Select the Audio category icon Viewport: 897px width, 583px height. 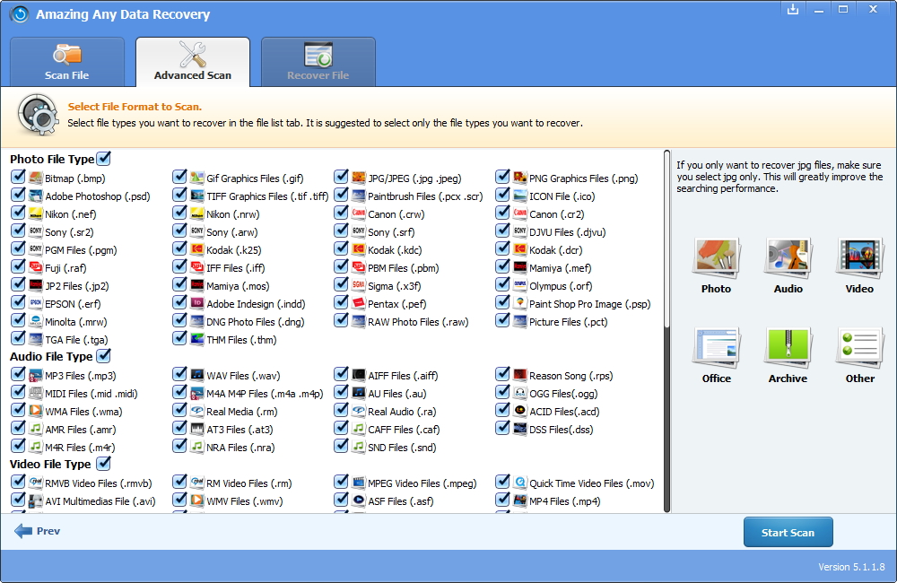788,257
